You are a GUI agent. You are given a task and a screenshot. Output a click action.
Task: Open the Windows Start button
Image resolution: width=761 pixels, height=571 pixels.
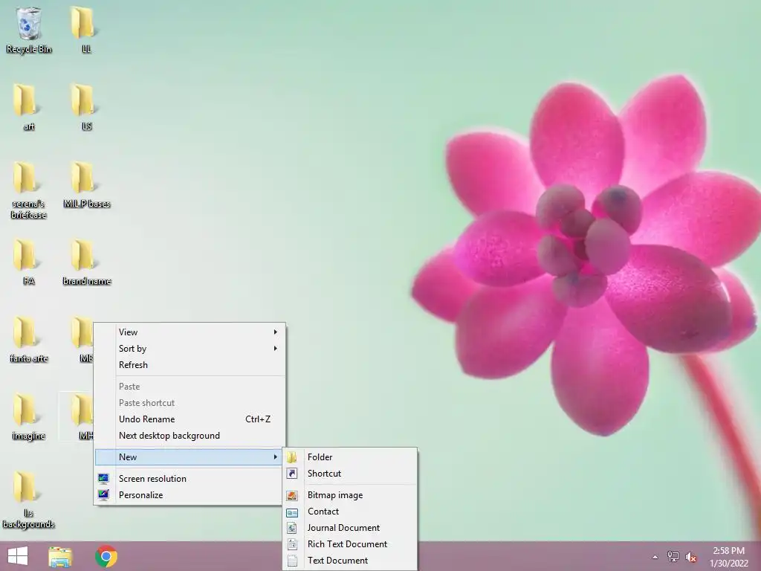pos(18,556)
